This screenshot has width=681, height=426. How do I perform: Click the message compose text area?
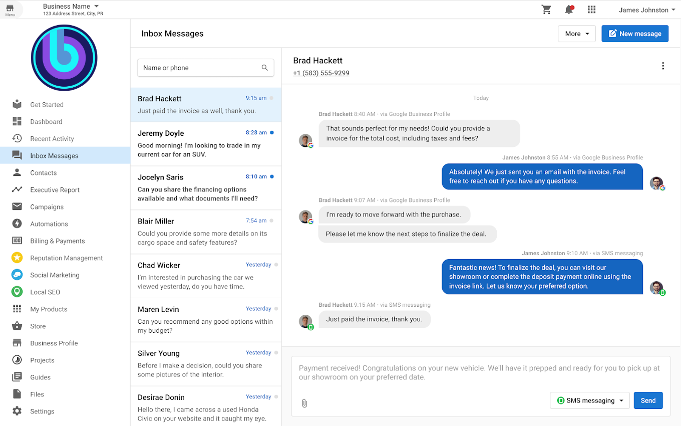coord(481,373)
